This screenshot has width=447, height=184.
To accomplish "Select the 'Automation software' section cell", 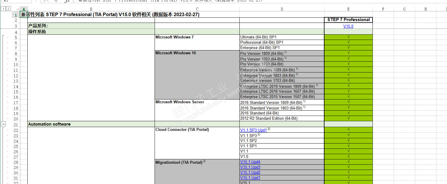I will pyautogui.click(x=91, y=124).
